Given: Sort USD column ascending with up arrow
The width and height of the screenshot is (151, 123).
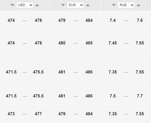Looking at the screenshot, I should pos(37,5).
